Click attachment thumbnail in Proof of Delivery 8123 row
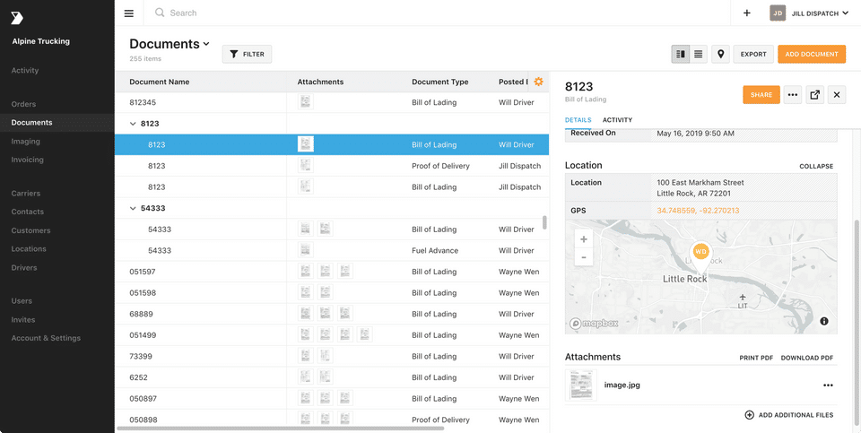The image size is (861, 433). tap(306, 166)
